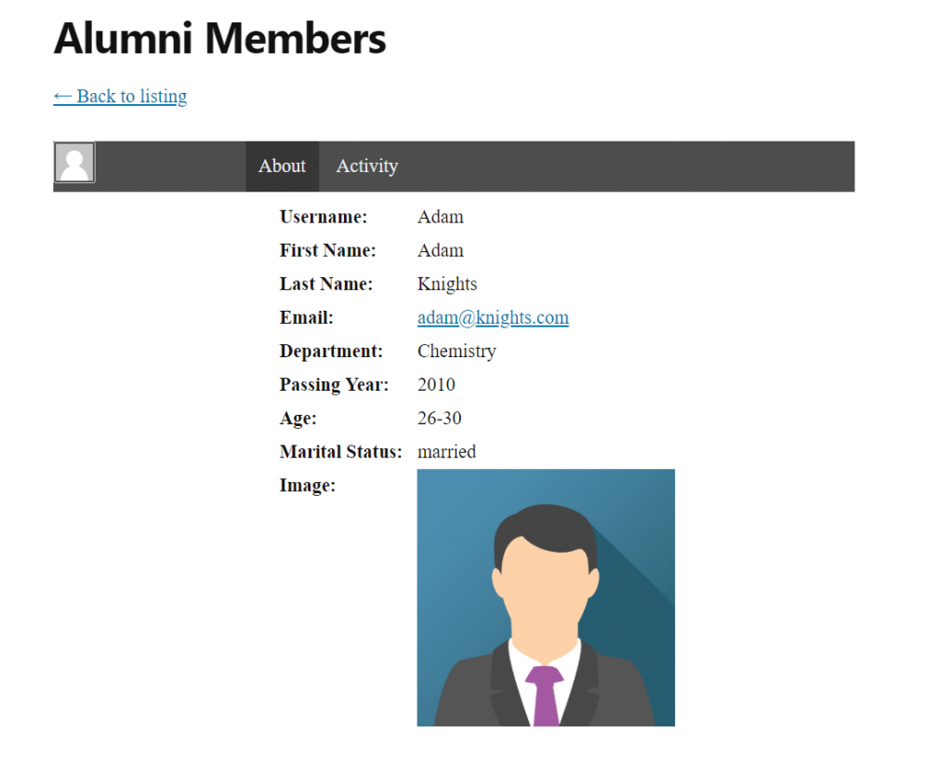Click the Marital Status label
The height and width of the screenshot is (760, 952).
coord(340,452)
